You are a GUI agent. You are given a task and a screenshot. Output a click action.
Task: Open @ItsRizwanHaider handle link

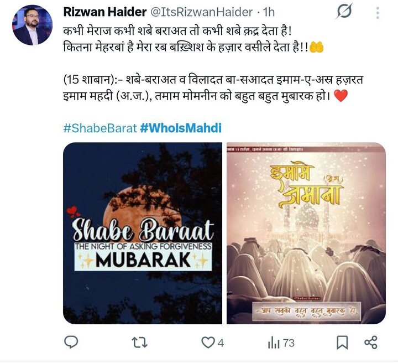[x=202, y=12]
